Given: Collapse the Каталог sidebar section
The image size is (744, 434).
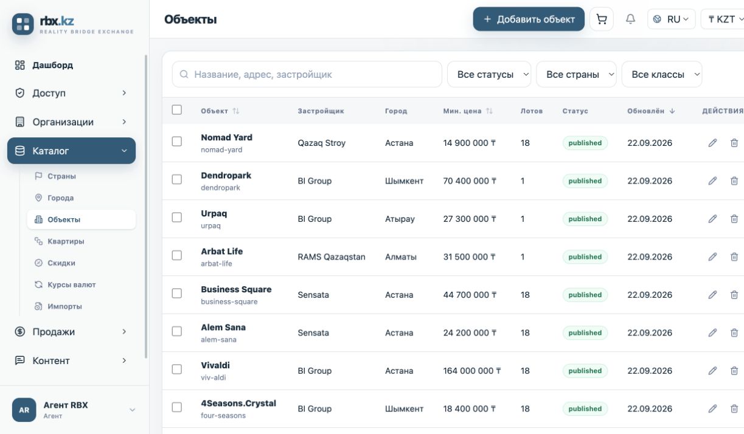Looking at the screenshot, I should (71, 151).
